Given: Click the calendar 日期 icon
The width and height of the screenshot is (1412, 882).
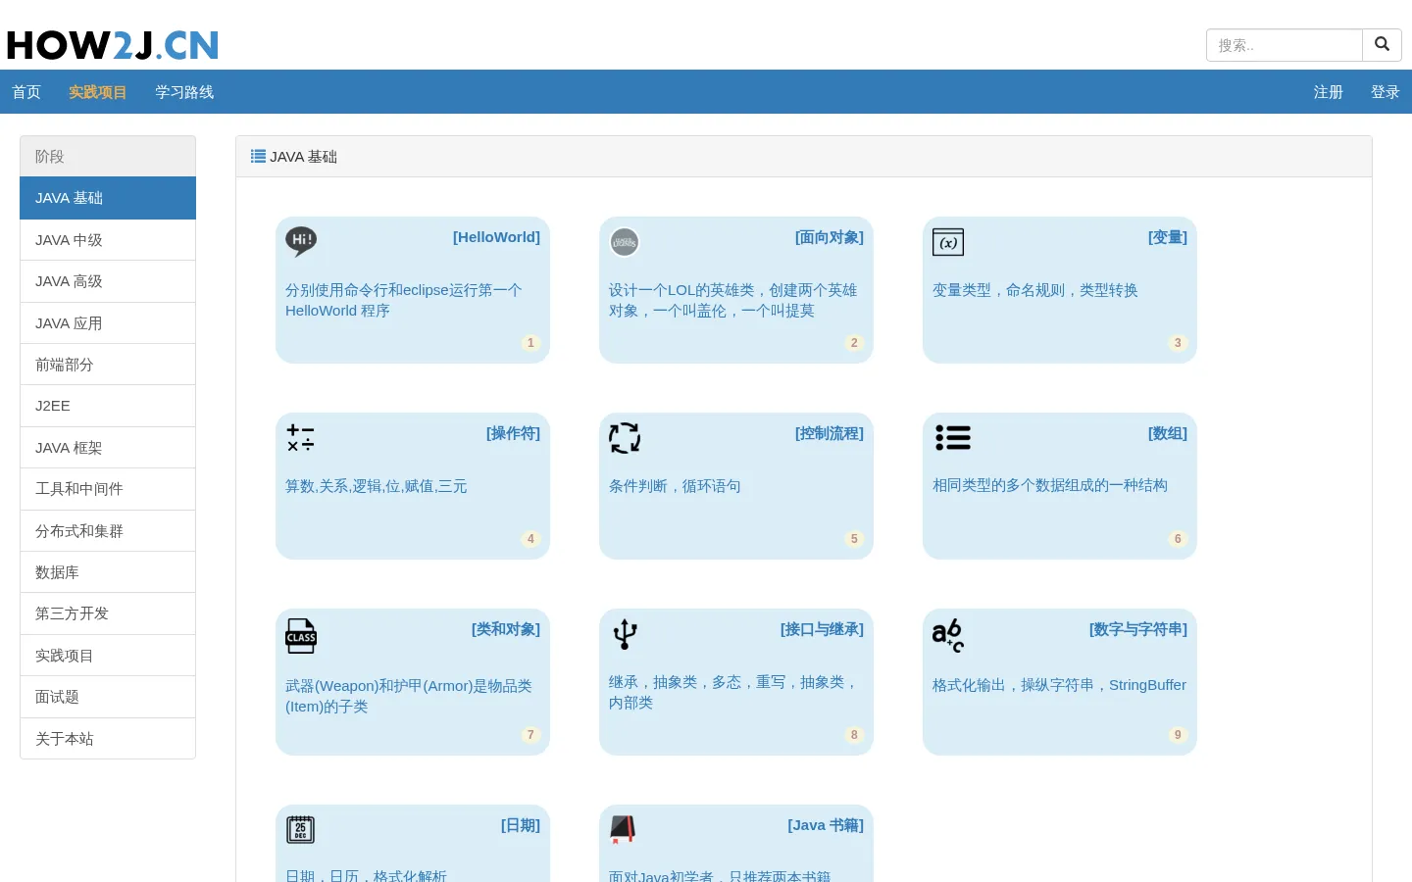Looking at the screenshot, I should click(x=301, y=829).
